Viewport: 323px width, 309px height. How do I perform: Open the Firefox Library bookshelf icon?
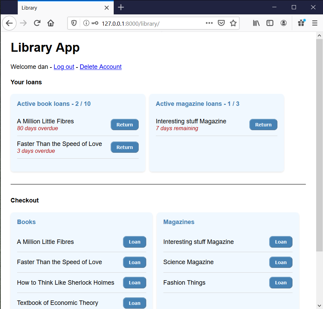coord(256,23)
